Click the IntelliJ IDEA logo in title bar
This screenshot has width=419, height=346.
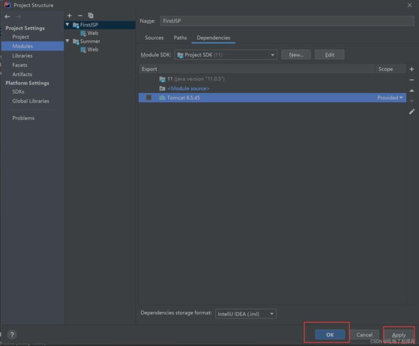tap(7, 5)
